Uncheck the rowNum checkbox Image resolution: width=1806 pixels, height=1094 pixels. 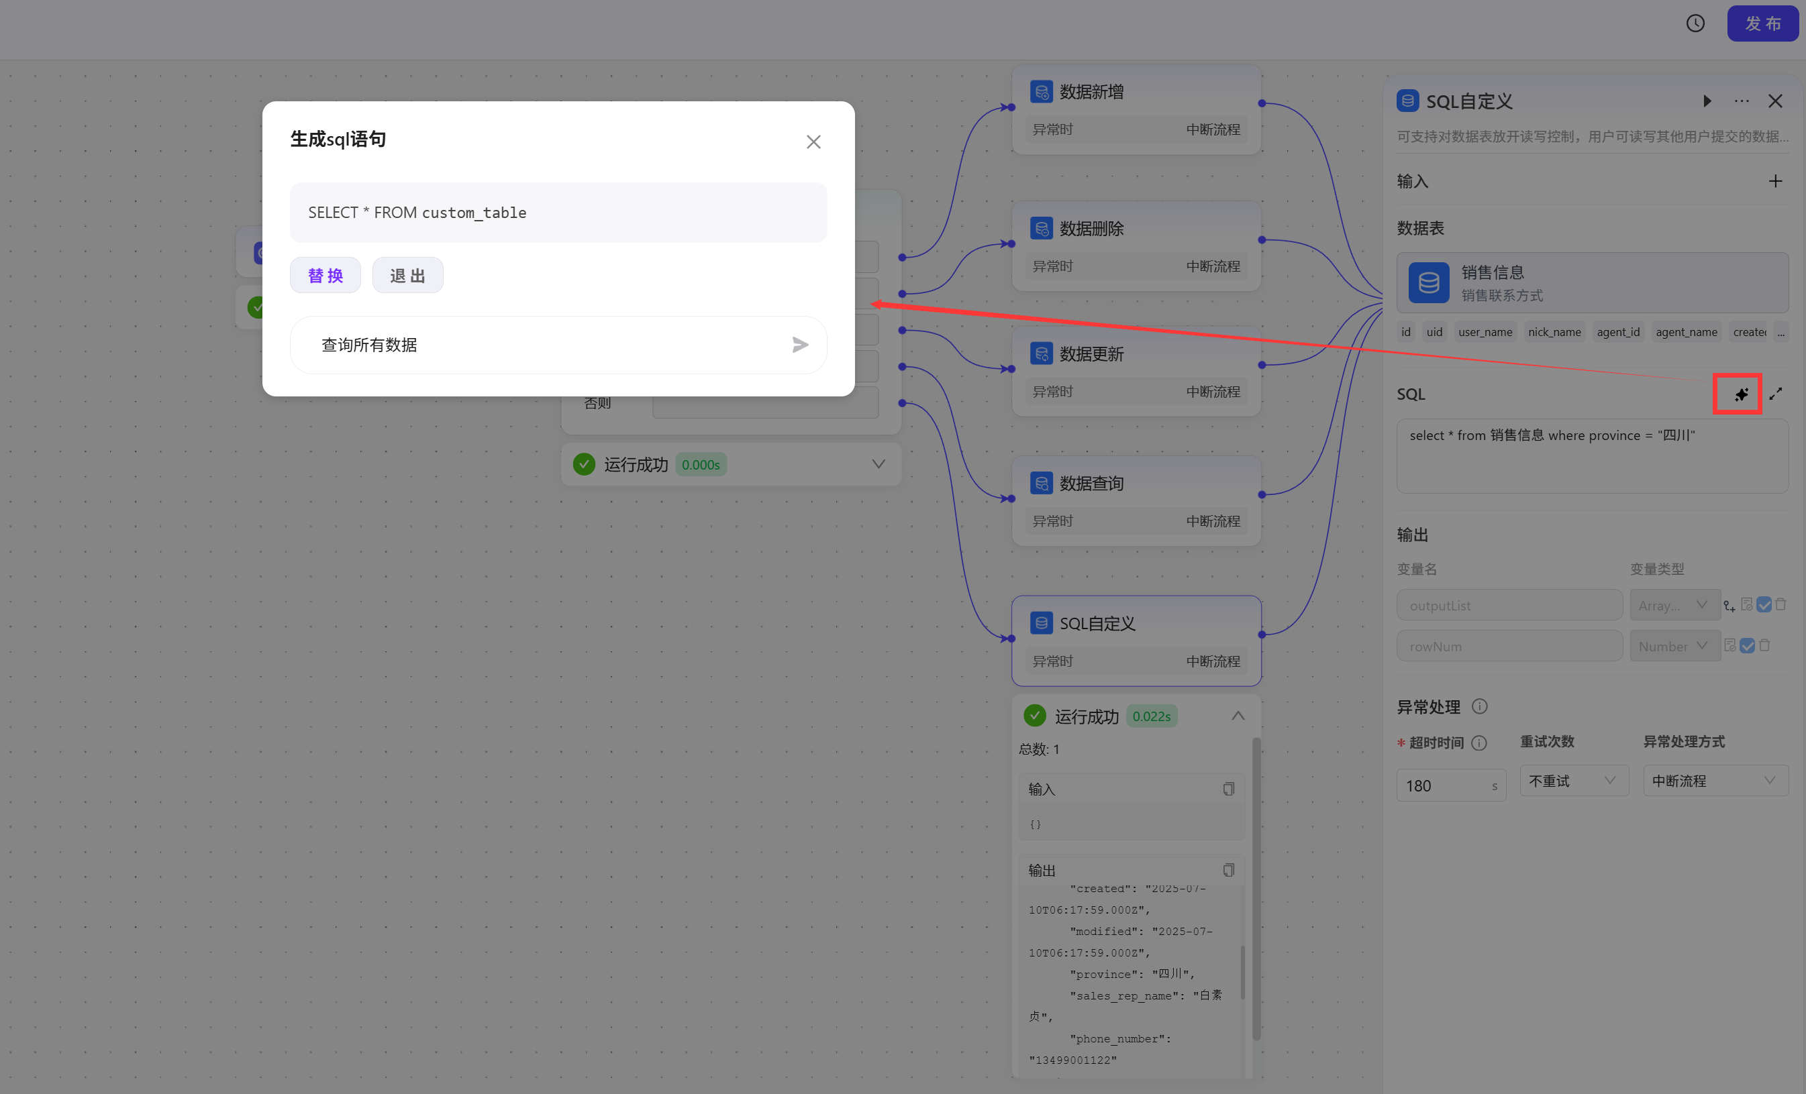pos(1748,645)
